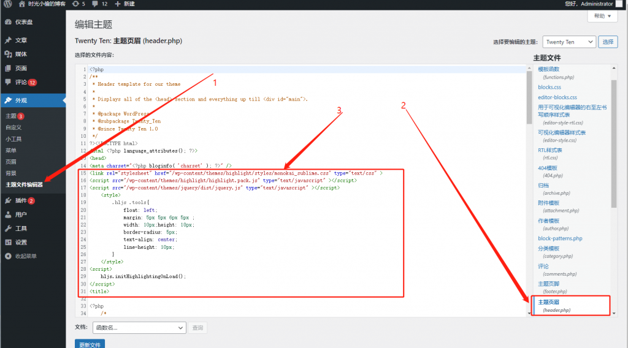The height and width of the screenshot is (348, 628).
Task: Click the blog site name in admin bar
Action: [x=47, y=4]
